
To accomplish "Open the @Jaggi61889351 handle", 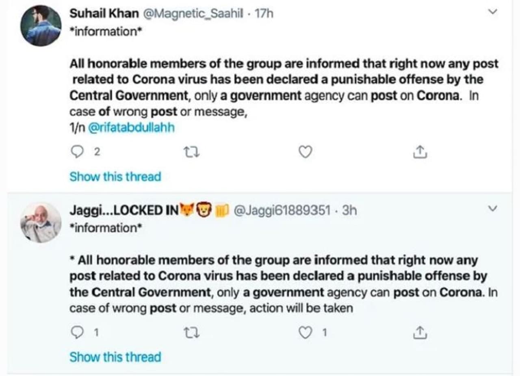I will click(282, 210).
